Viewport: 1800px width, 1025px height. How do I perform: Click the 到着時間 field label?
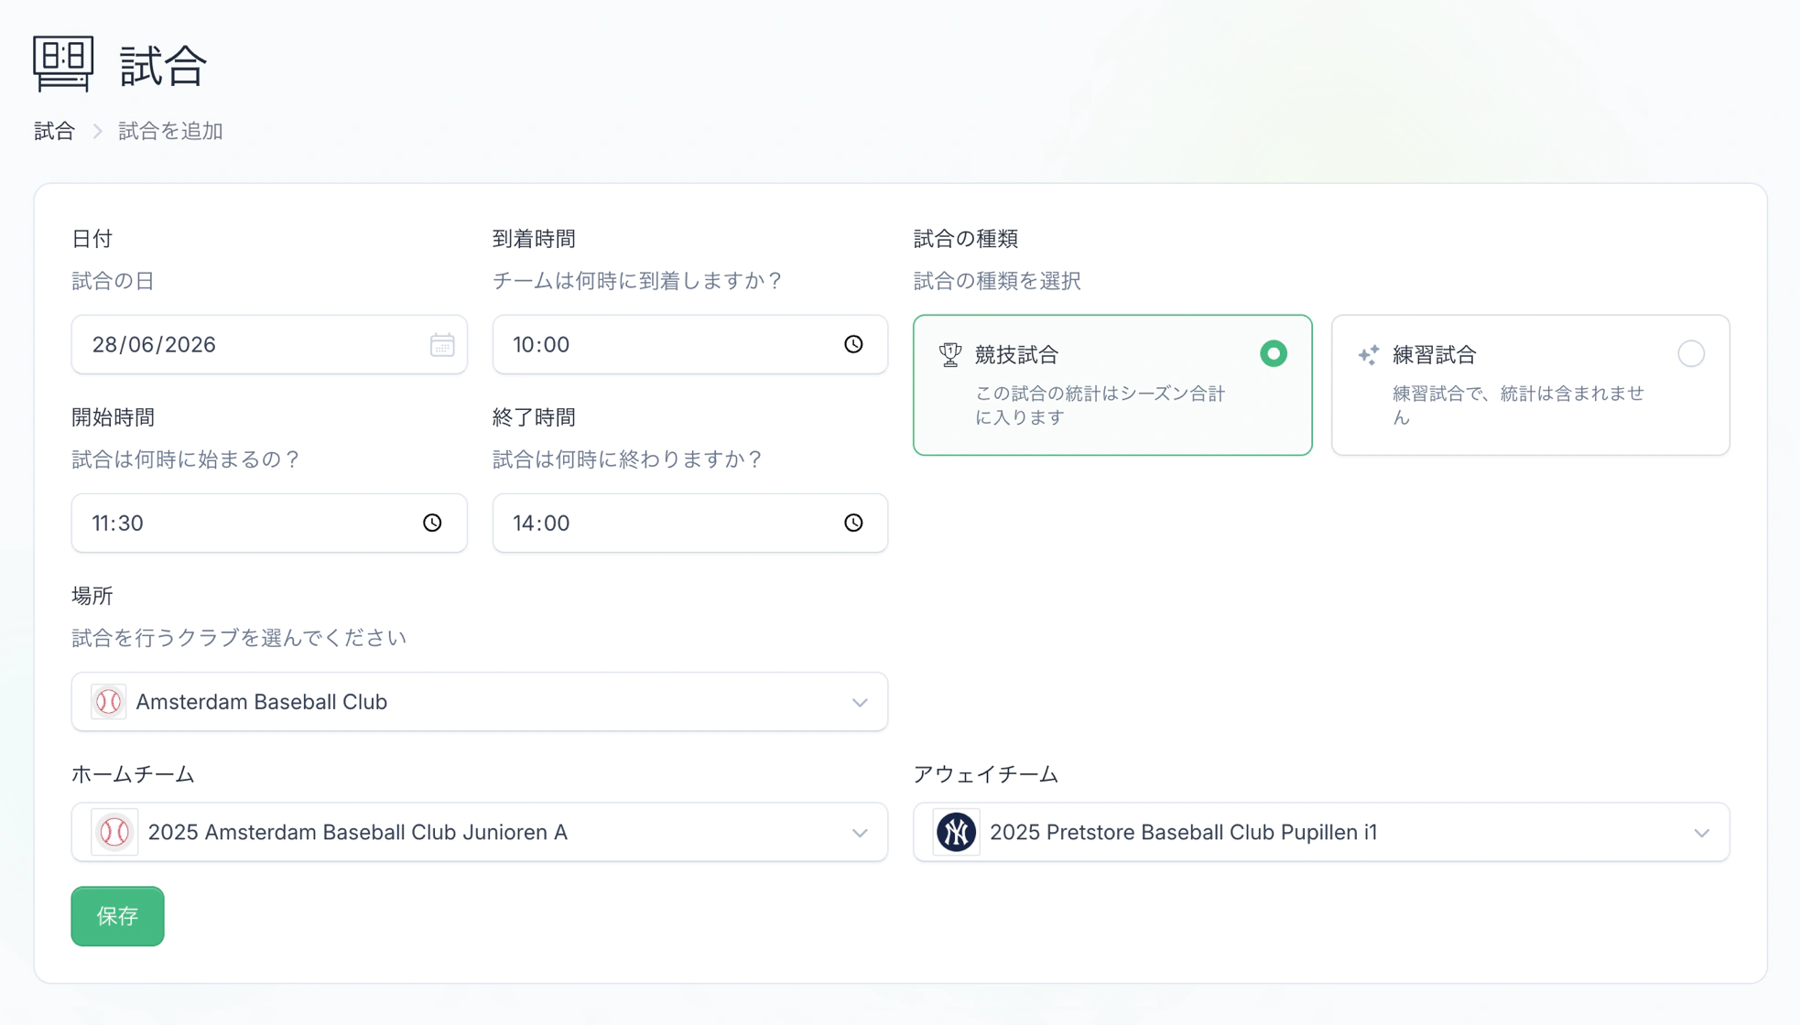point(534,239)
